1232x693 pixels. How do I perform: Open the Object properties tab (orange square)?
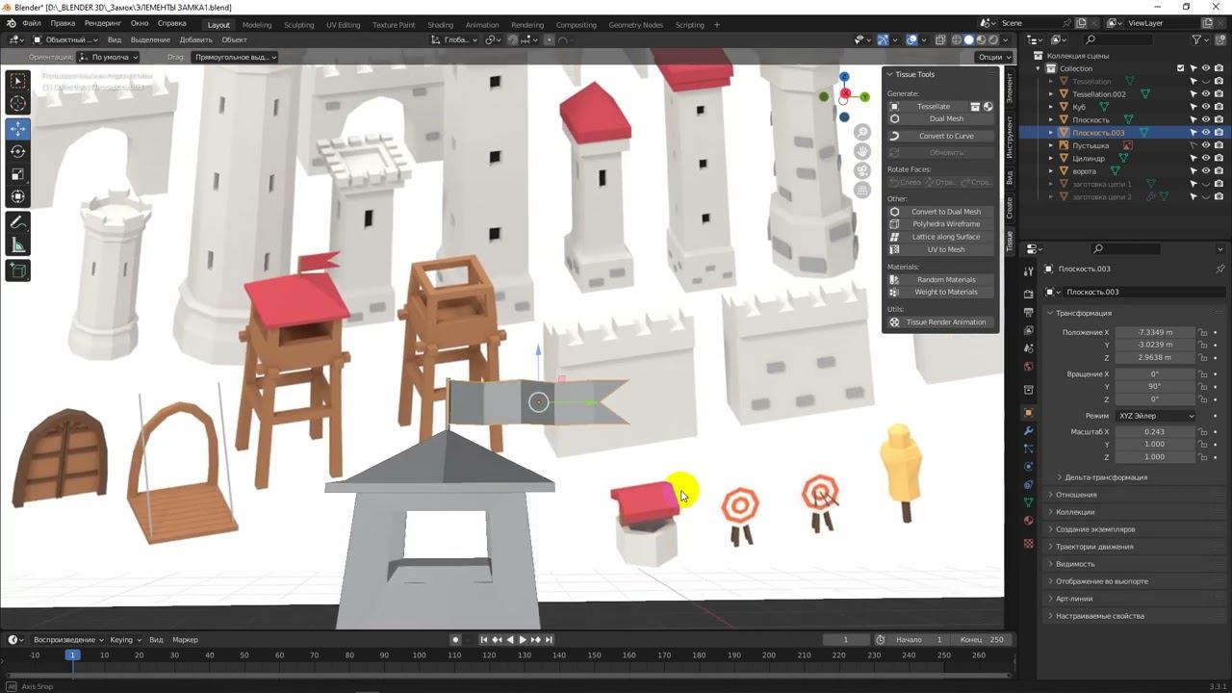coord(1029,412)
